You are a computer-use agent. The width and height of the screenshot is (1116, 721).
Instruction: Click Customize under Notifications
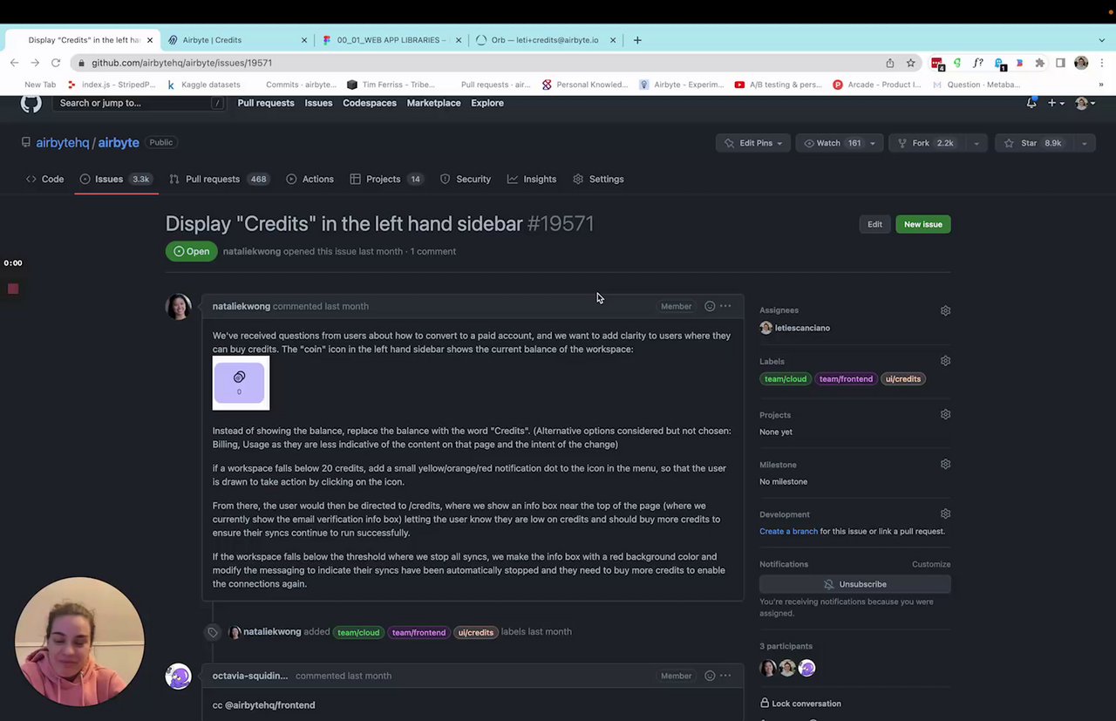(931, 564)
